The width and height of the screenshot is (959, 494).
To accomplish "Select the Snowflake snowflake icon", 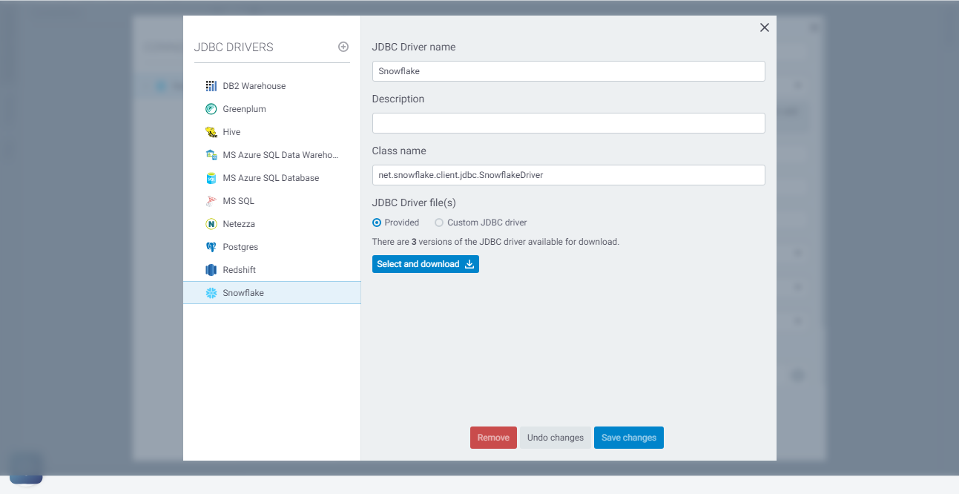I will point(211,292).
